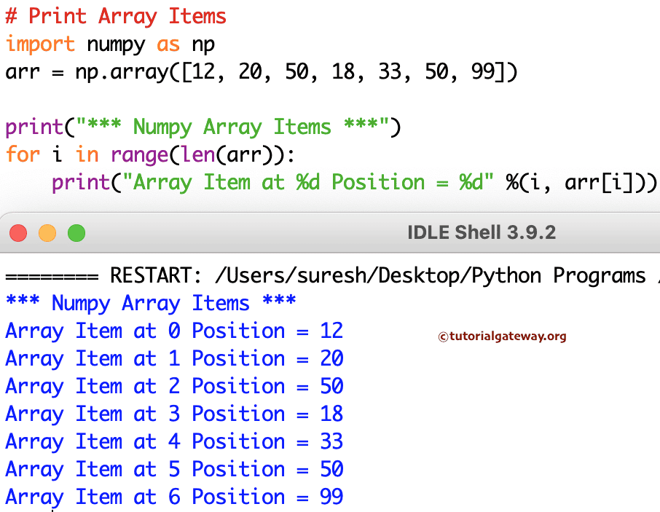Click the green zoom traffic light button
The height and width of the screenshot is (512, 660).
point(76,233)
